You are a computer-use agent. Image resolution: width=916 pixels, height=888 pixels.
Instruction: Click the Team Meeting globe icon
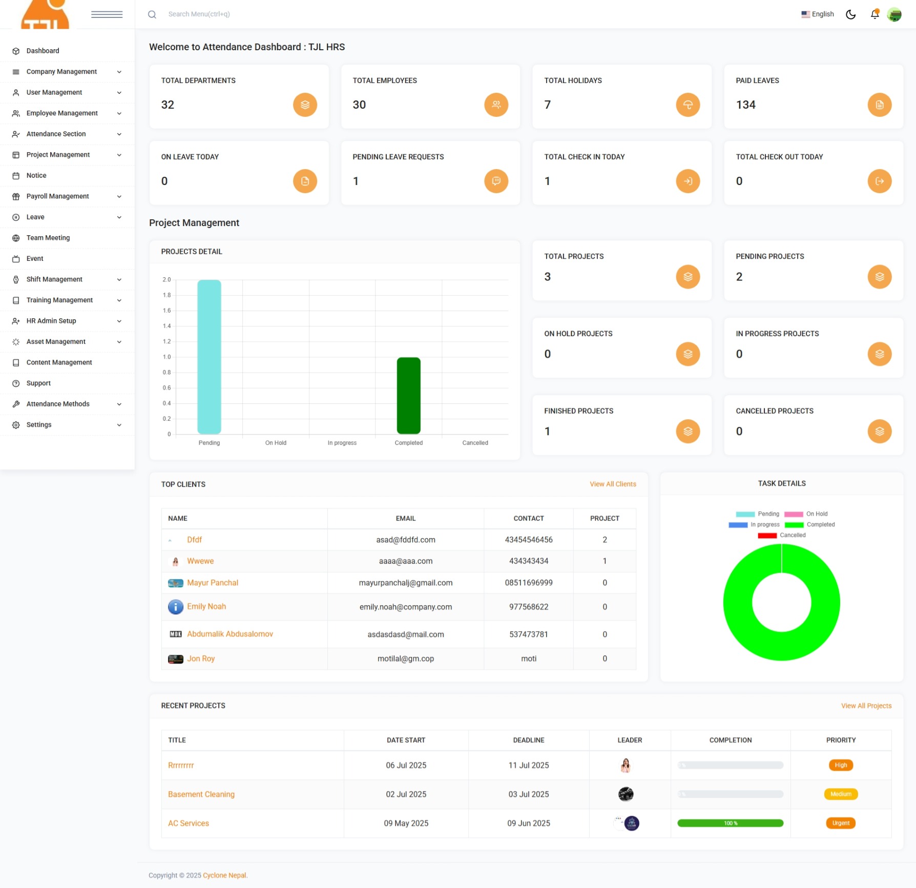pyautogui.click(x=15, y=237)
